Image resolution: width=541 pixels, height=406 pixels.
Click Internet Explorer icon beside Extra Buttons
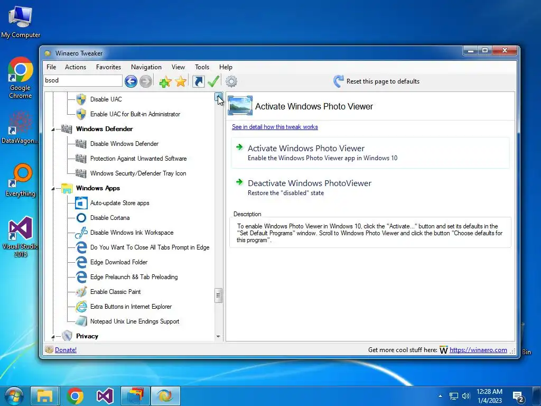point(81,307)
